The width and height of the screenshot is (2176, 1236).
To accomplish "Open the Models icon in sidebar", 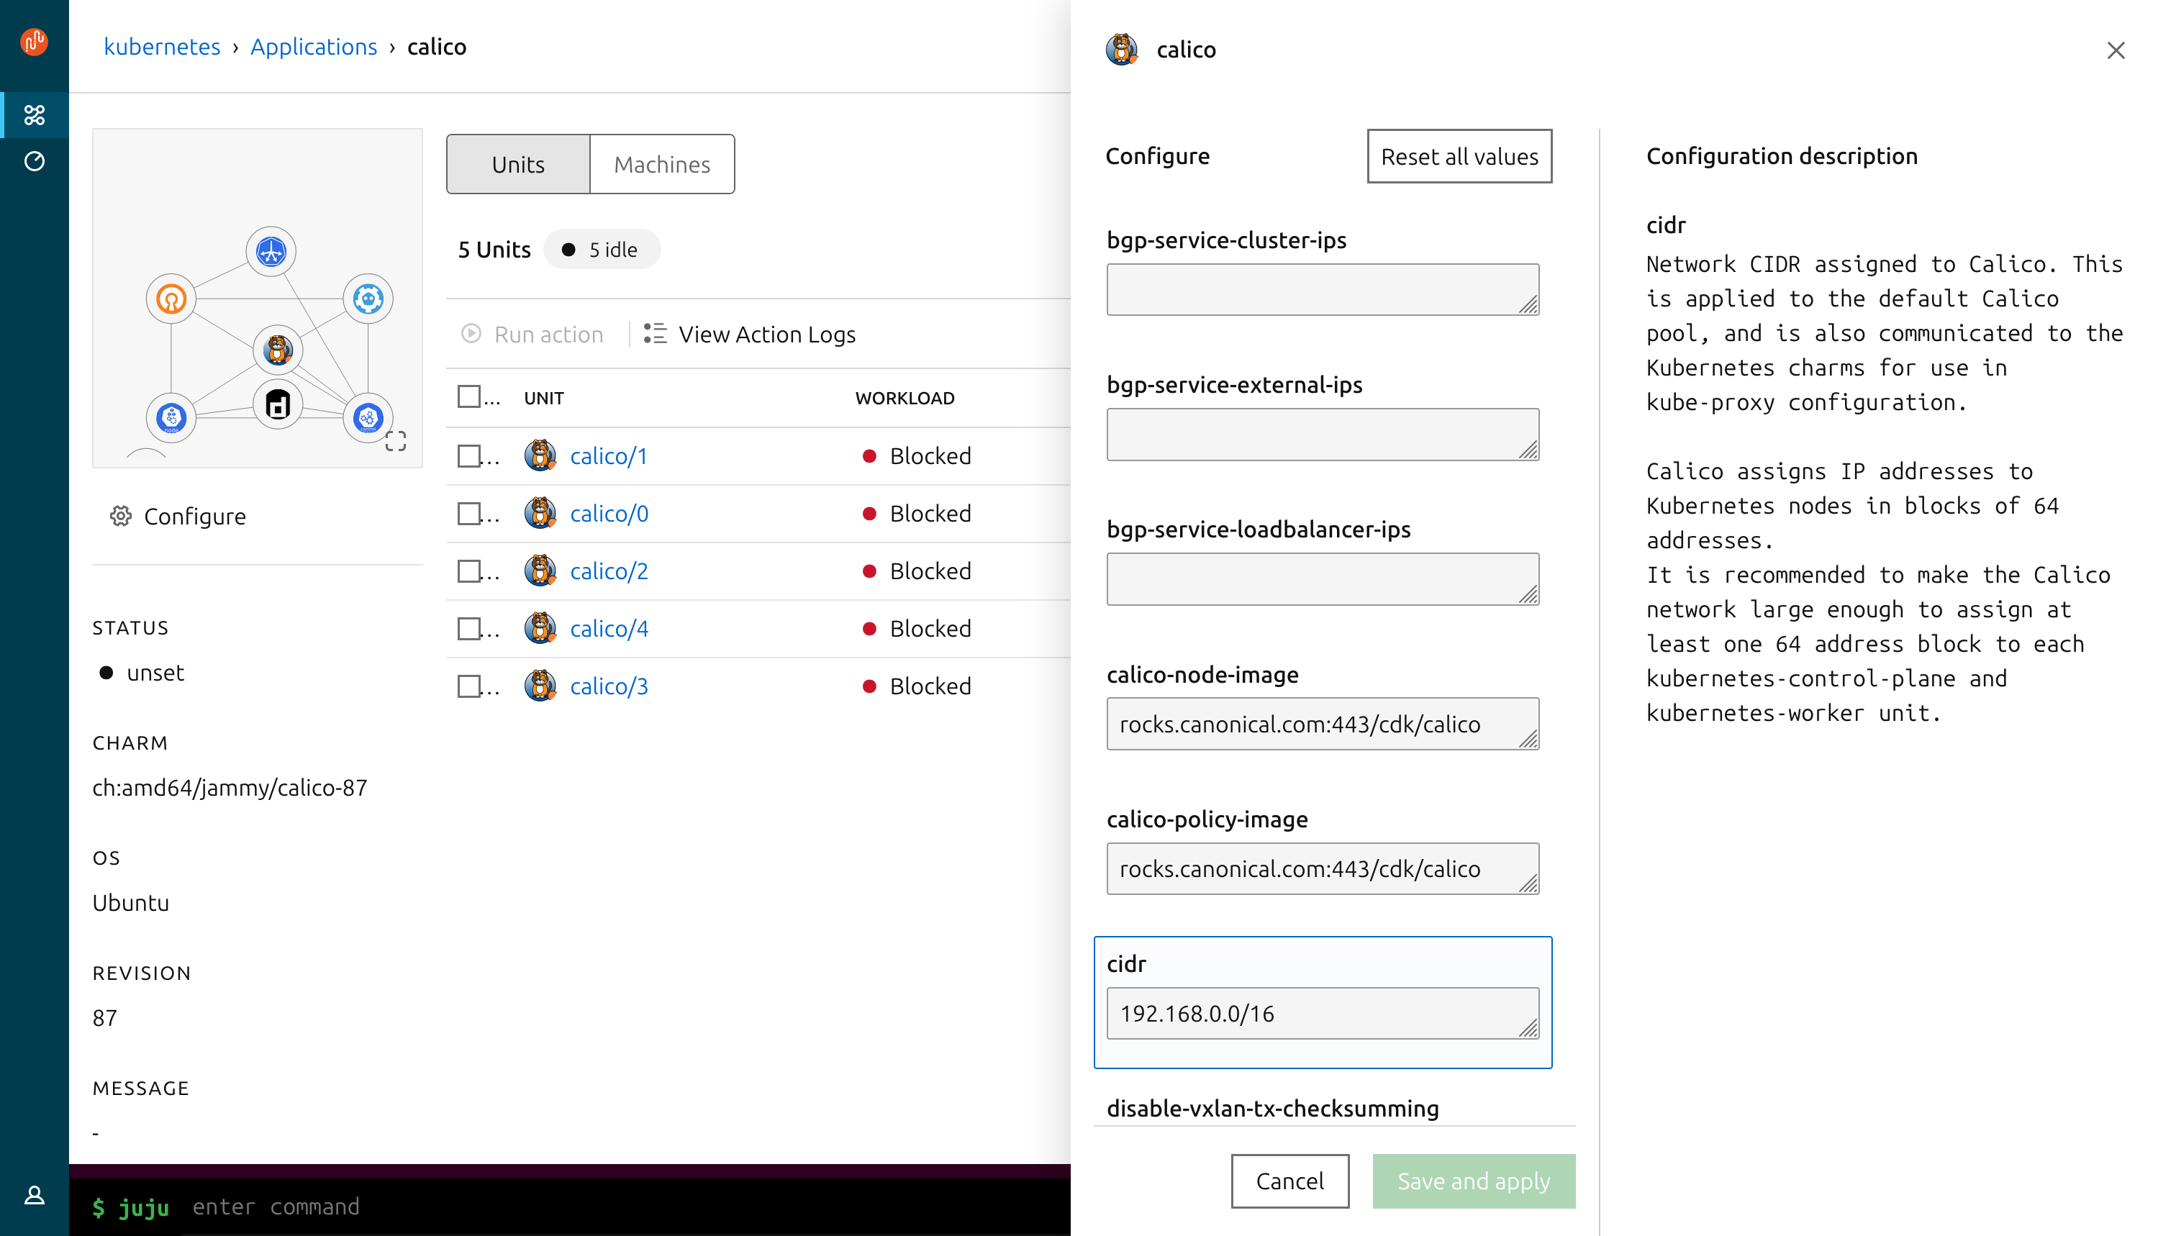I will click(x=34, y=114).
